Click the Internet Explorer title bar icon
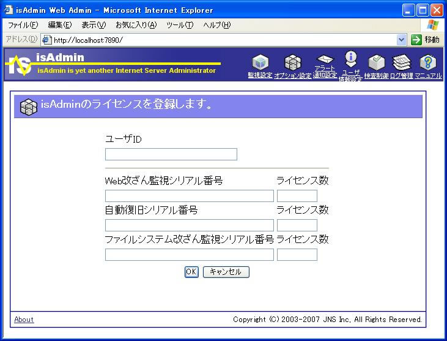 [x=9, y=10]
